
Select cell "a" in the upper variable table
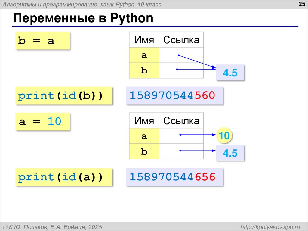pyautogui.click(x=144, y=55)
